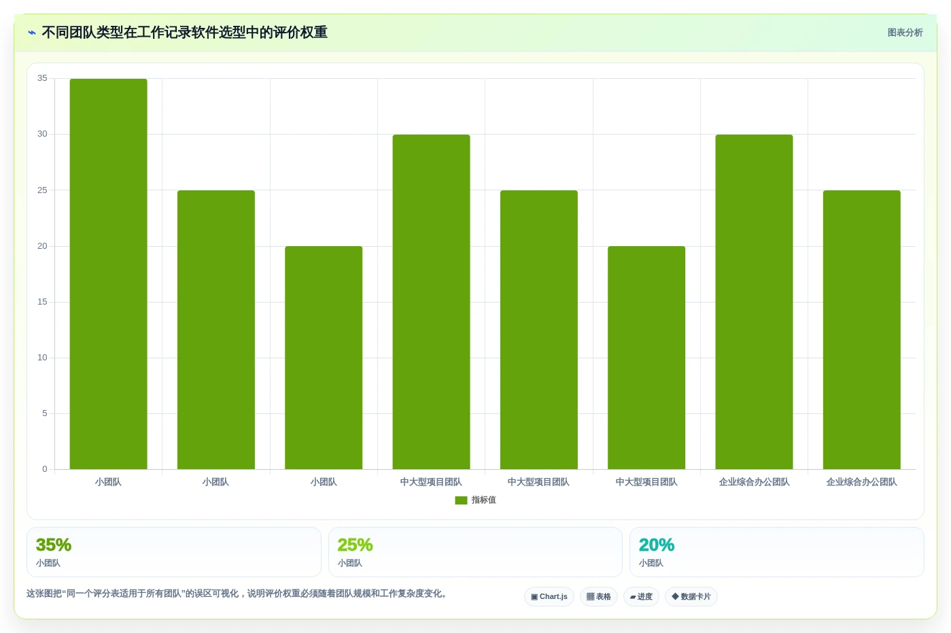Click the 图表分析 label in the header

pyautogui.click(x=905, y=33)
